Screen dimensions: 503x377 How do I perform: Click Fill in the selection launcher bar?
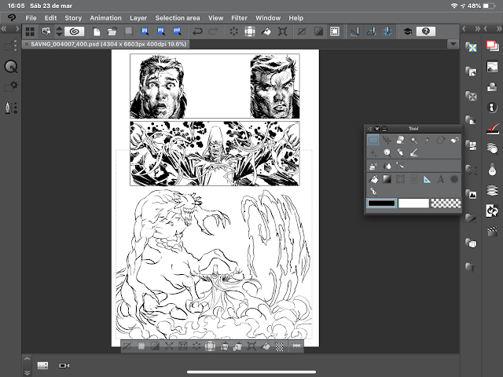pos(266,346)
